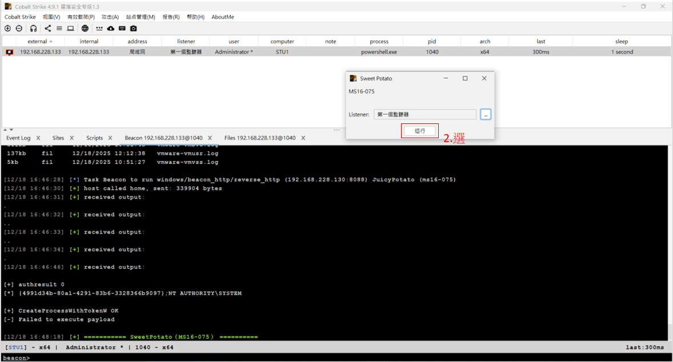Switch to the Sites tab

[58, 138]
